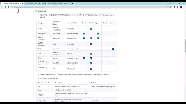The image size is (186, 104).
Task: Open the browser side panel
Action: [178, 7]
